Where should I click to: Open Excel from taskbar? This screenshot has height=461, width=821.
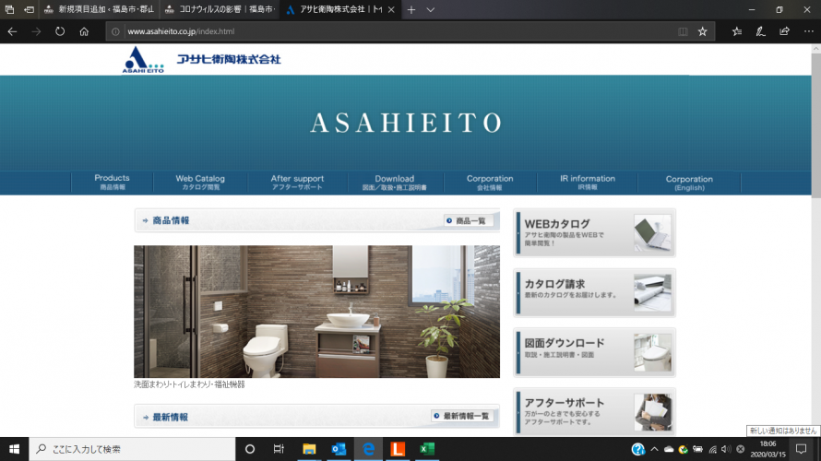(x=427, y=449)
